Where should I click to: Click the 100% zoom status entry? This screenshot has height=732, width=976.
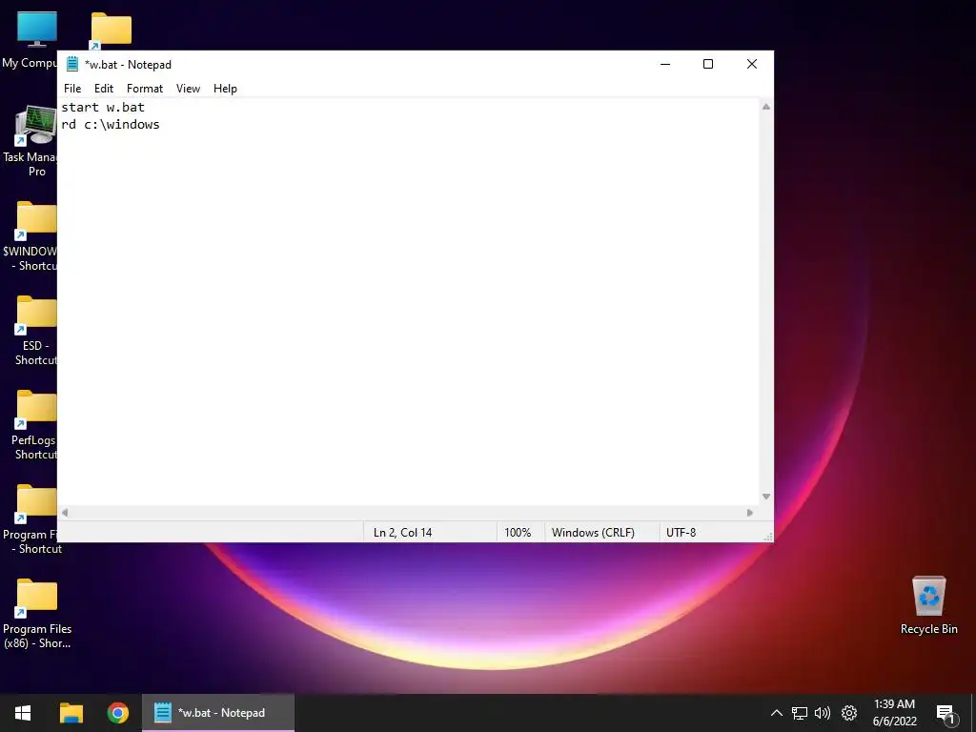click(518, 532)
